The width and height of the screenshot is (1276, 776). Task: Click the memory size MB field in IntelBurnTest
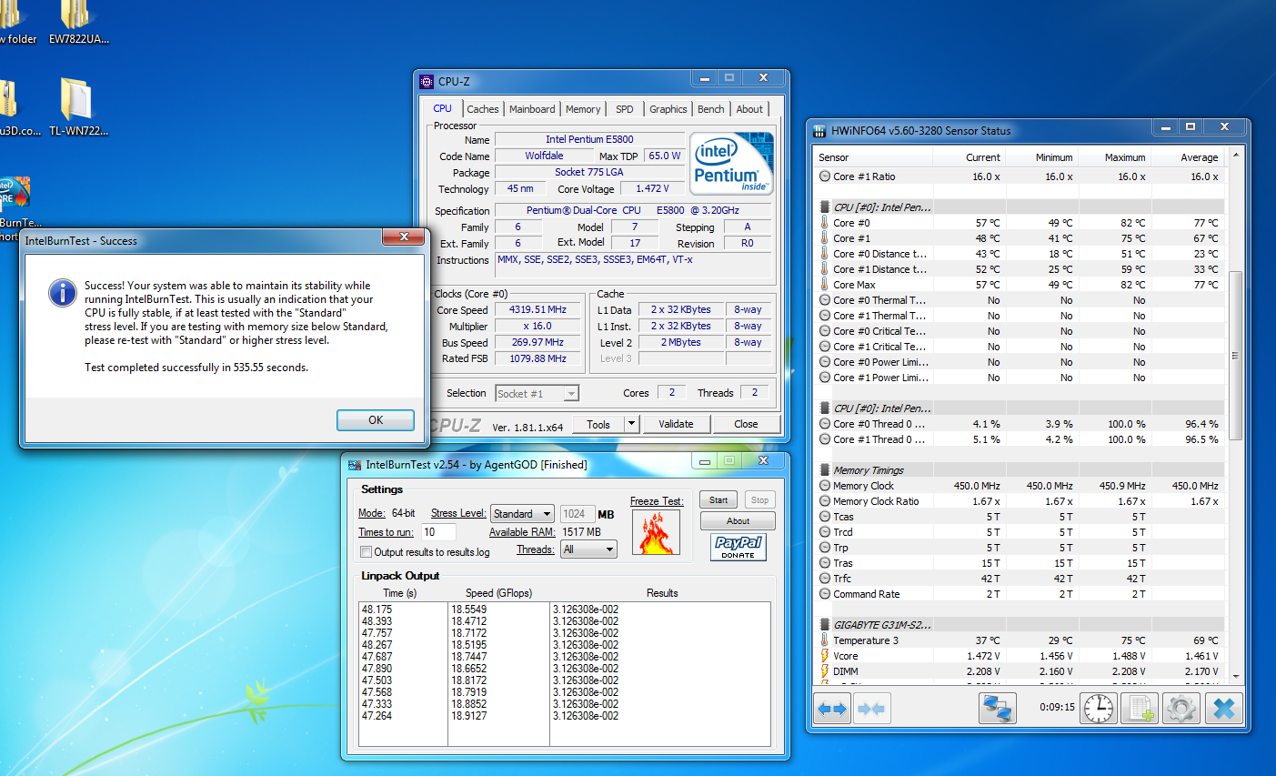578,514
